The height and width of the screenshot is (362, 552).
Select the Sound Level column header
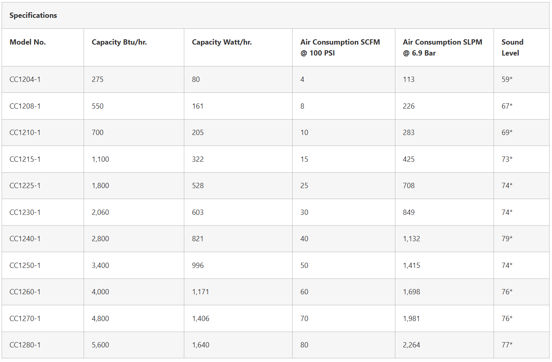512,47
